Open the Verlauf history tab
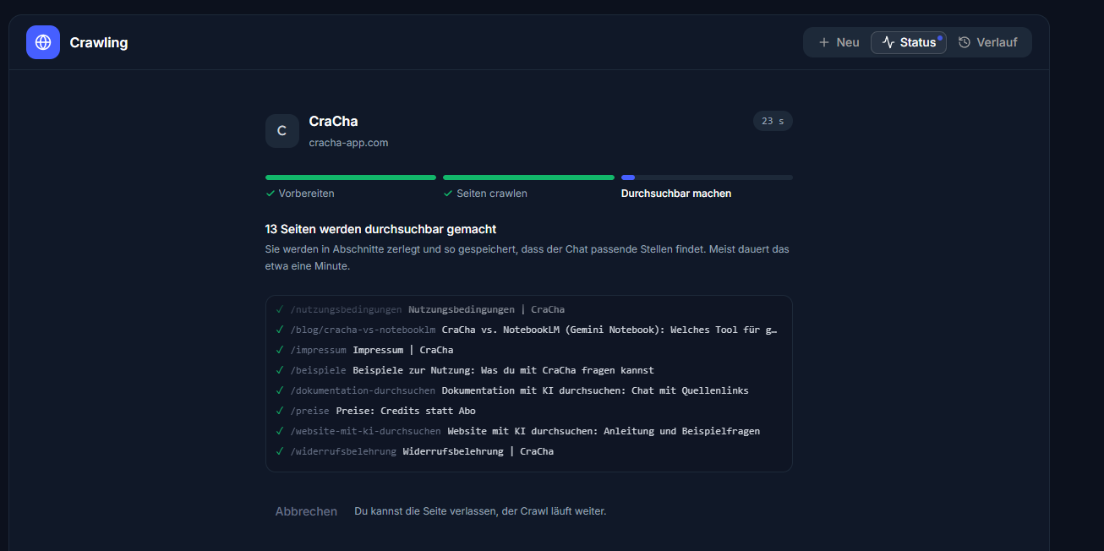This screenshot has width=1104, height=551. tap(987, 42)
